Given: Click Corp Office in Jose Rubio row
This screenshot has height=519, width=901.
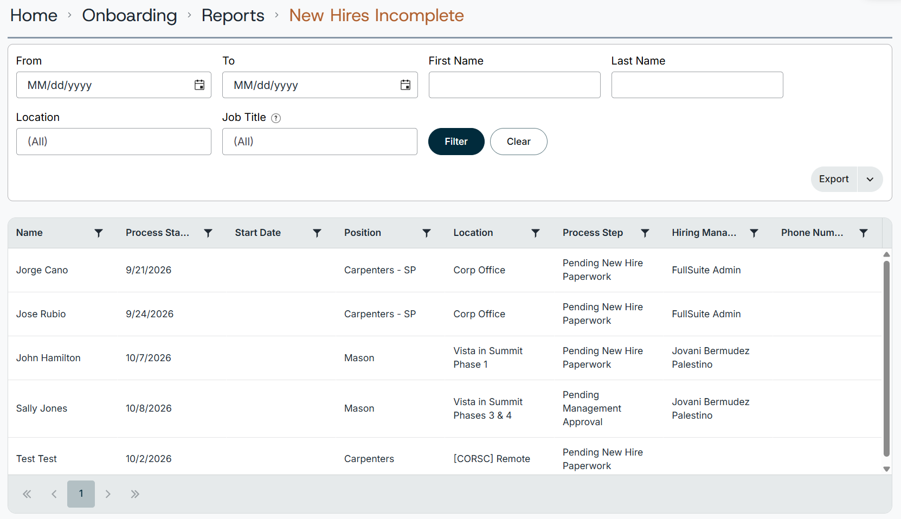Looking at the screenshot, I should tap(479, 314).
